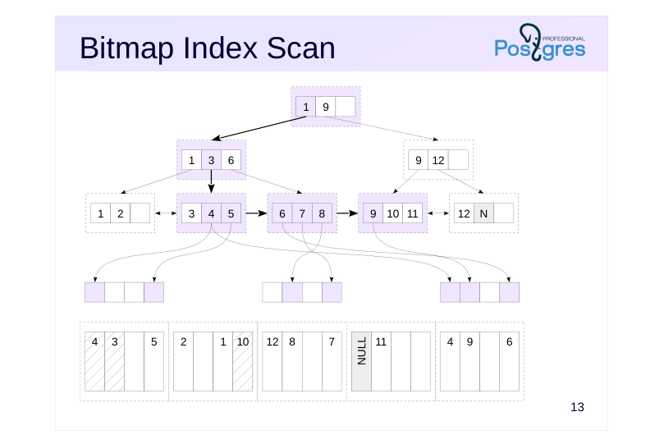The image size is (664, 444).
Task: Click cell "12" in the 12-N leaf node
Action: pos(464,213)
